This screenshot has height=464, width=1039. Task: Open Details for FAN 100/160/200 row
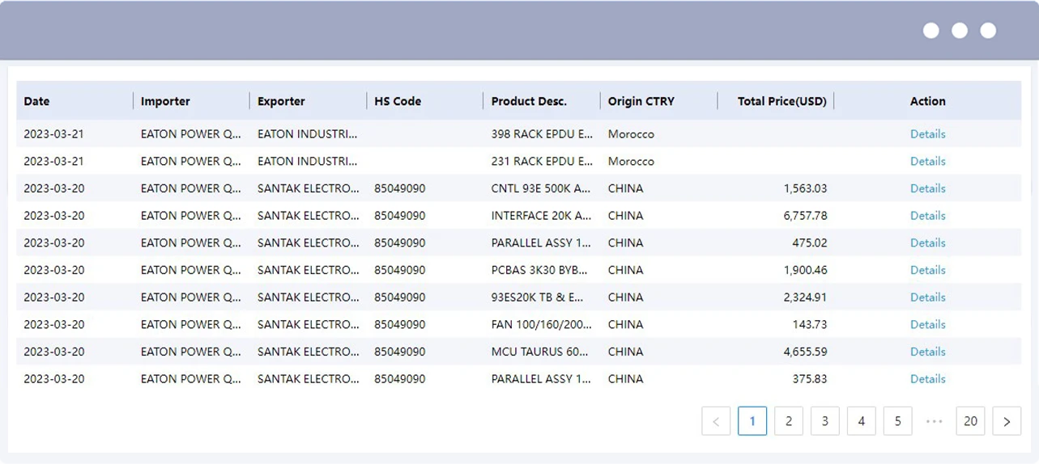coord(927,324)
